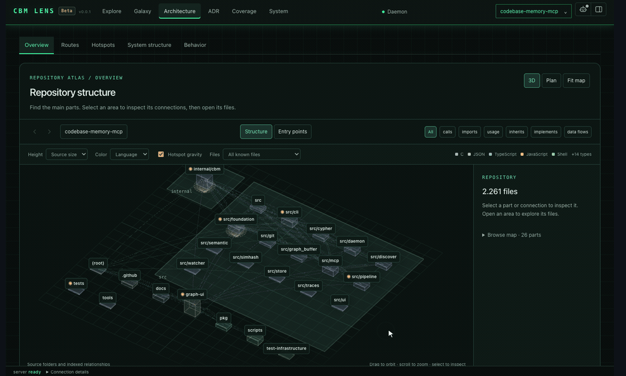
Task: Select the src/cli node on the map
Action: [290, 212]
